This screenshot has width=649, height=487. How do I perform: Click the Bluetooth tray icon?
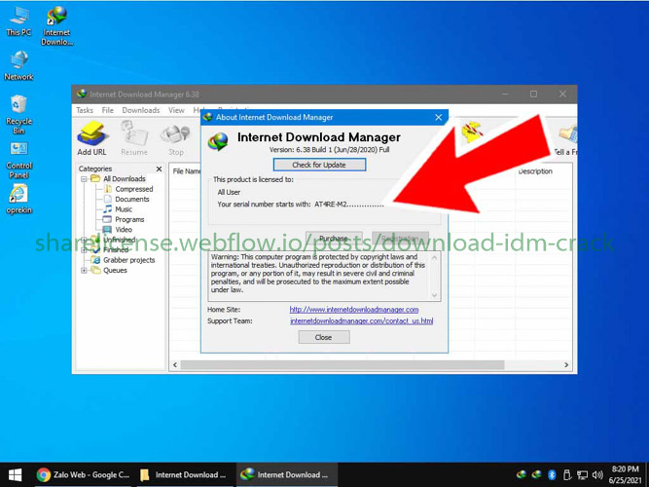(552, 475)
